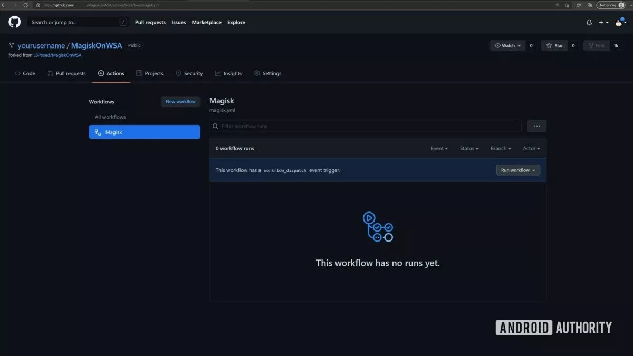
Task: Open the user avatar menu
Action: [620, 22]
